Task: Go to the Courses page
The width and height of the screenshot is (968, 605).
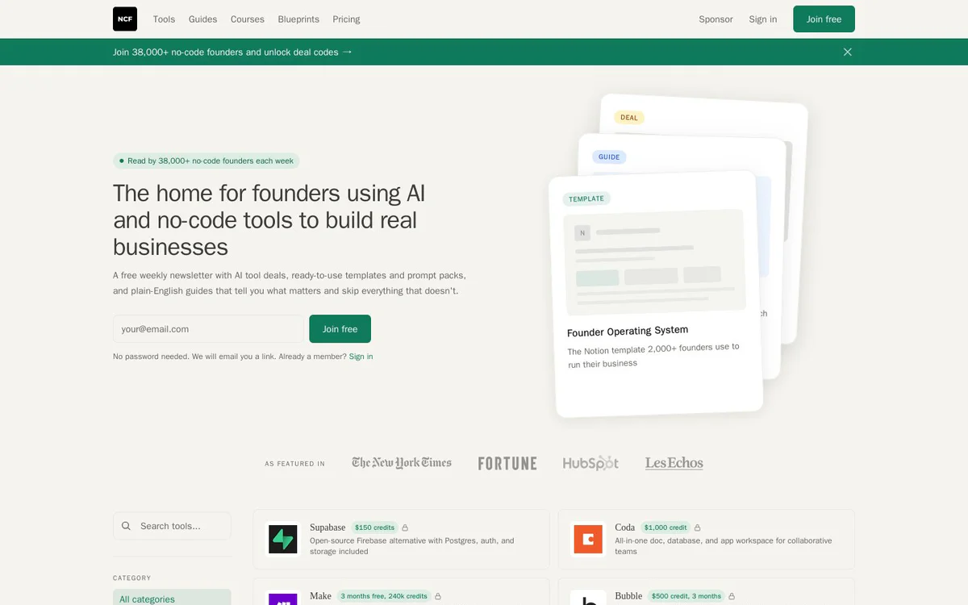Action: click(x=248, y=19)
